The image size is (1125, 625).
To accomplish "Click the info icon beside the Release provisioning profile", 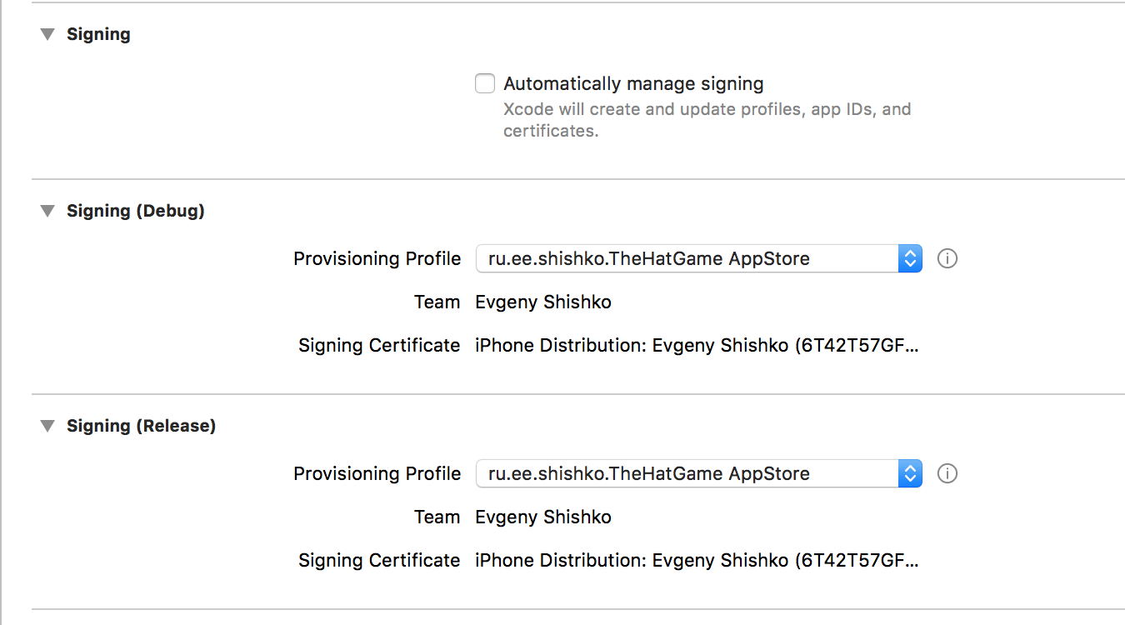I will [x=947, y=473].
